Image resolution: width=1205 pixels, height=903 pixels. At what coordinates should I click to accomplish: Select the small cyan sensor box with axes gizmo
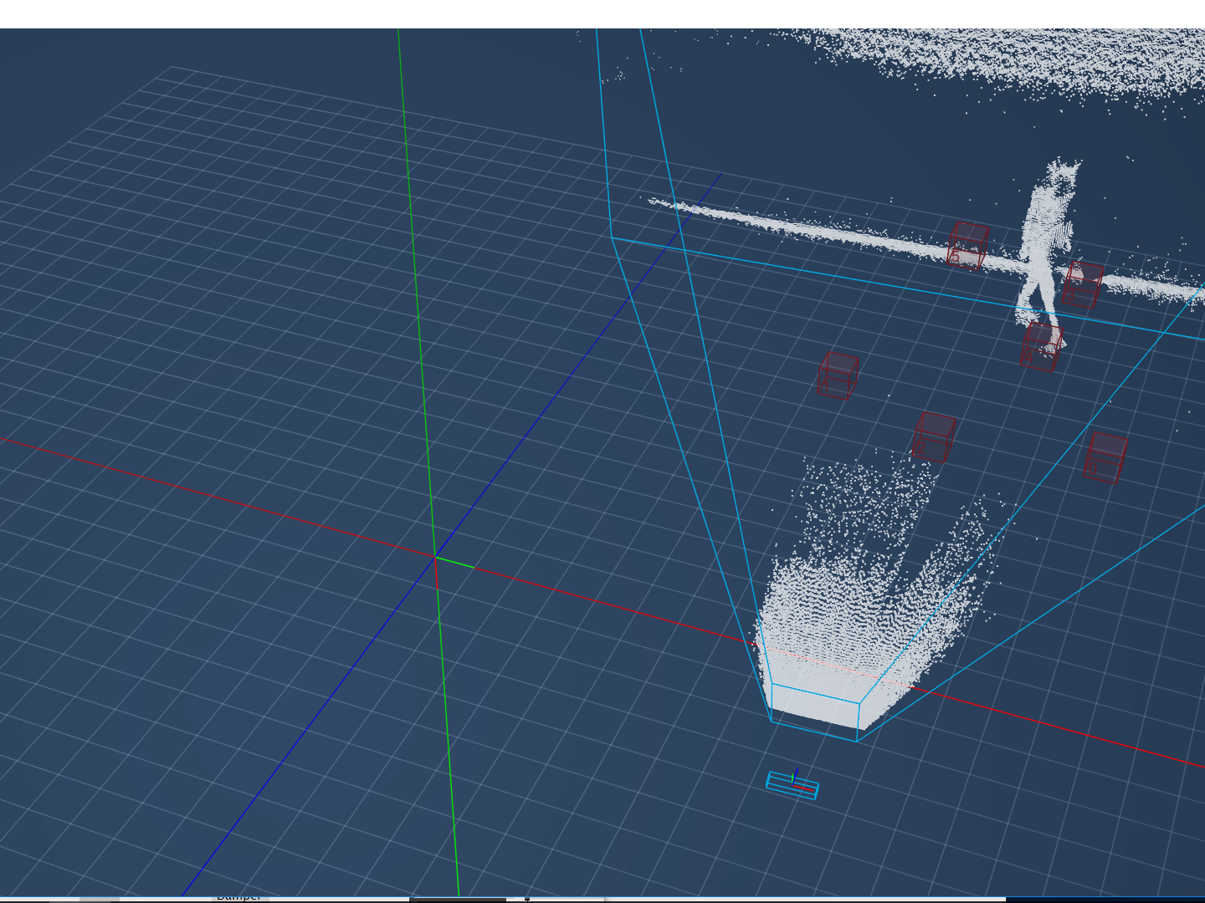click(792, 785)
